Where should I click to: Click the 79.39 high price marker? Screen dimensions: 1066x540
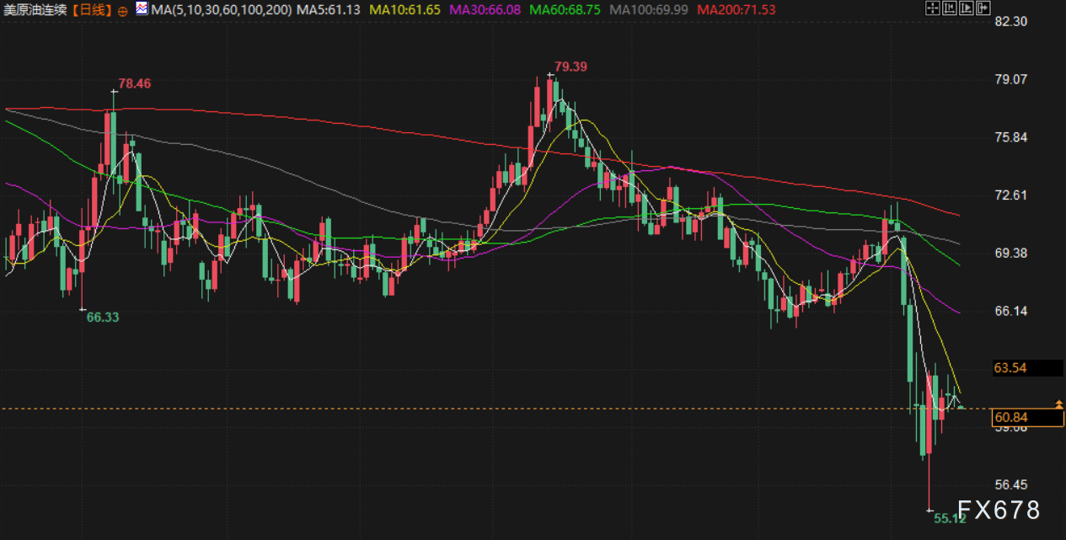point(570,67)
